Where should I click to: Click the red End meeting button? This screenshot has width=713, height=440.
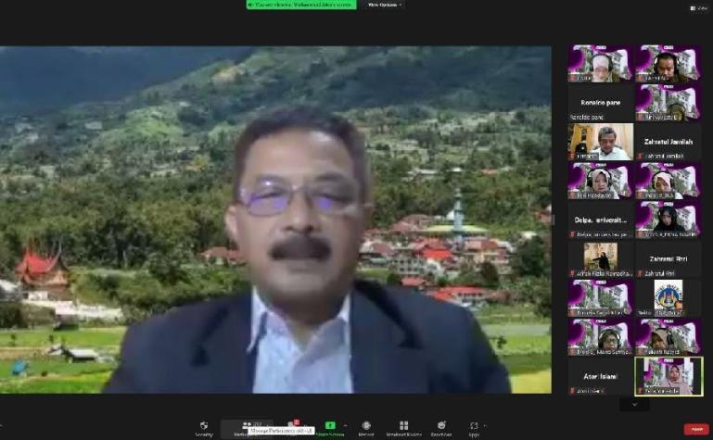695,429
